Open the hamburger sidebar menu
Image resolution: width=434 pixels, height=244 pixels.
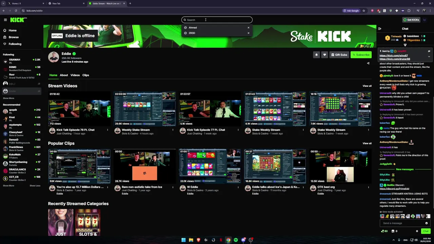point(5,20)
